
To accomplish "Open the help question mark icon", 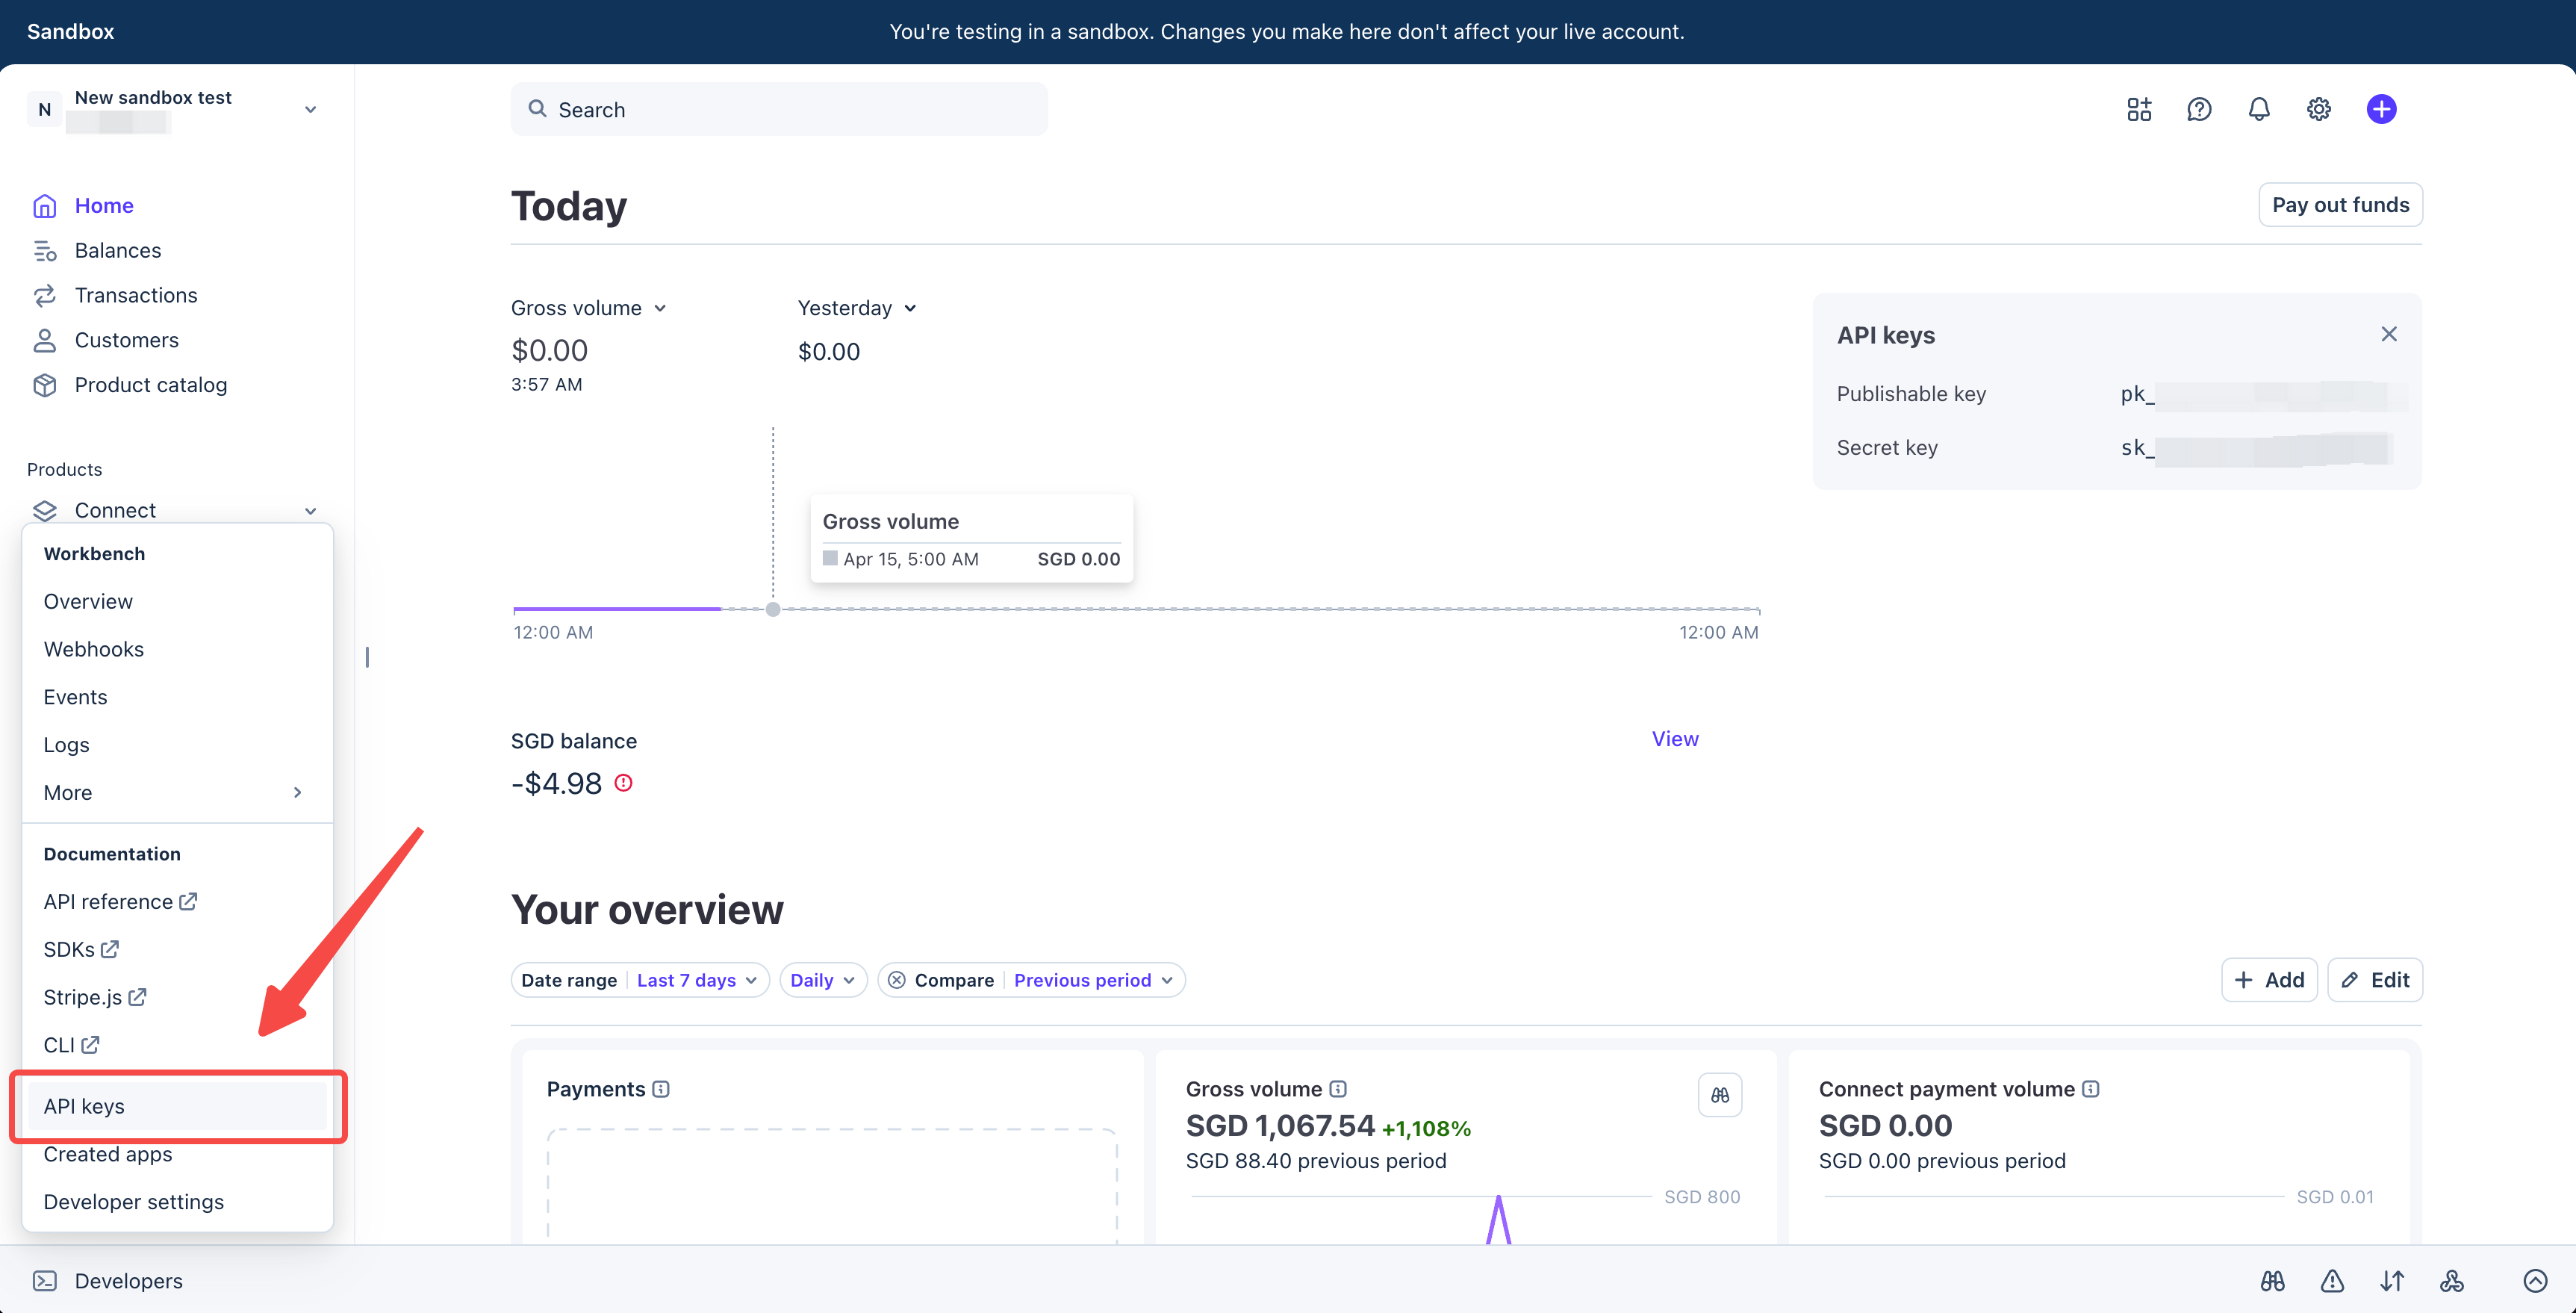I will [x=2199, y=109].
